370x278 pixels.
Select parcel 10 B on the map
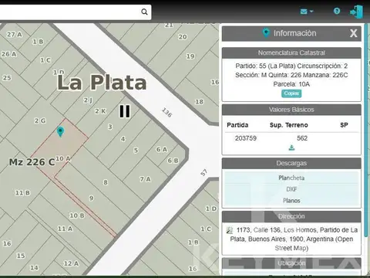pos(77,215)
